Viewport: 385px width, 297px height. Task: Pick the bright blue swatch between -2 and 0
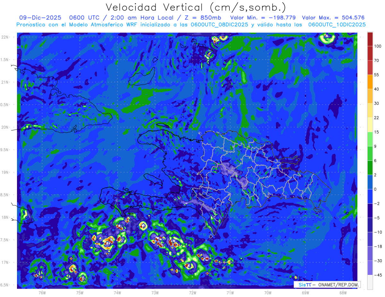coord(370,196)
